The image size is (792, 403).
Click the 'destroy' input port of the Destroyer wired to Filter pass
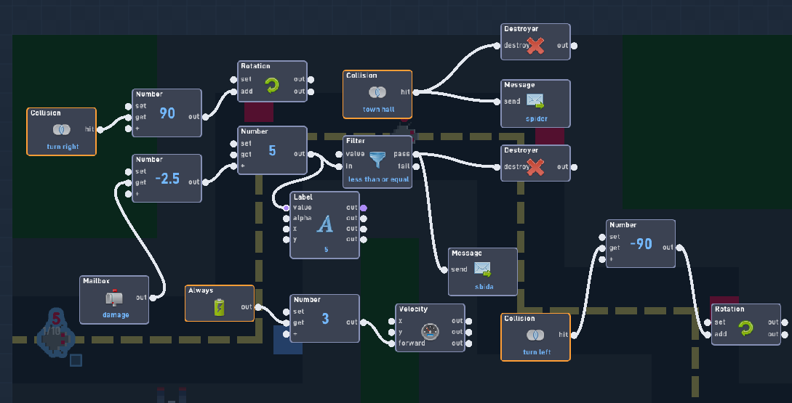497,167
